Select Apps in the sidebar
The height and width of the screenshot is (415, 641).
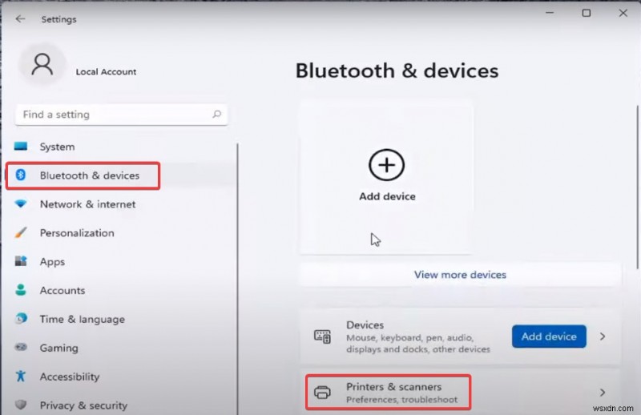[x=52, y=262]
